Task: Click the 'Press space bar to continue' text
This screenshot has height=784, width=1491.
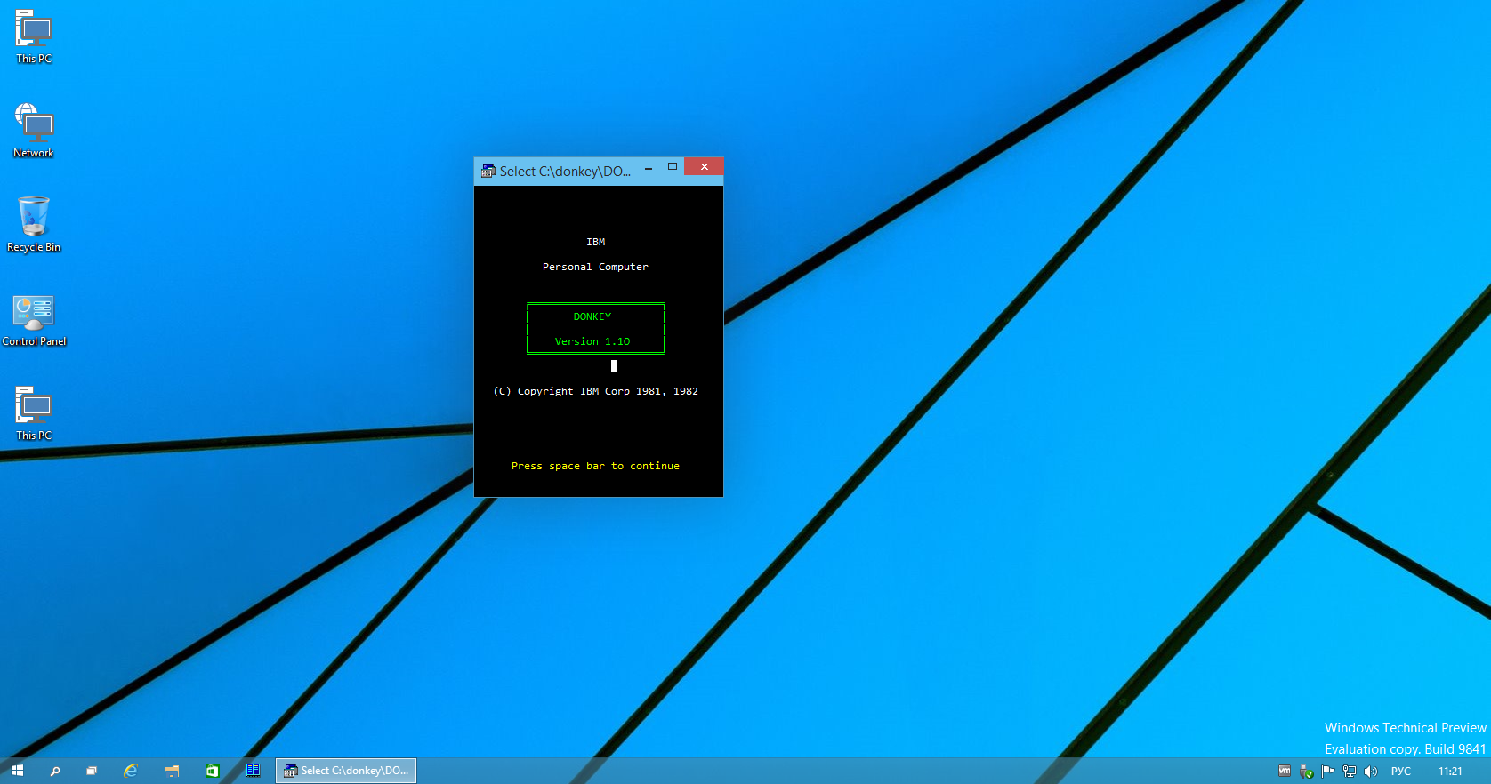Action: tap(595, 466)
